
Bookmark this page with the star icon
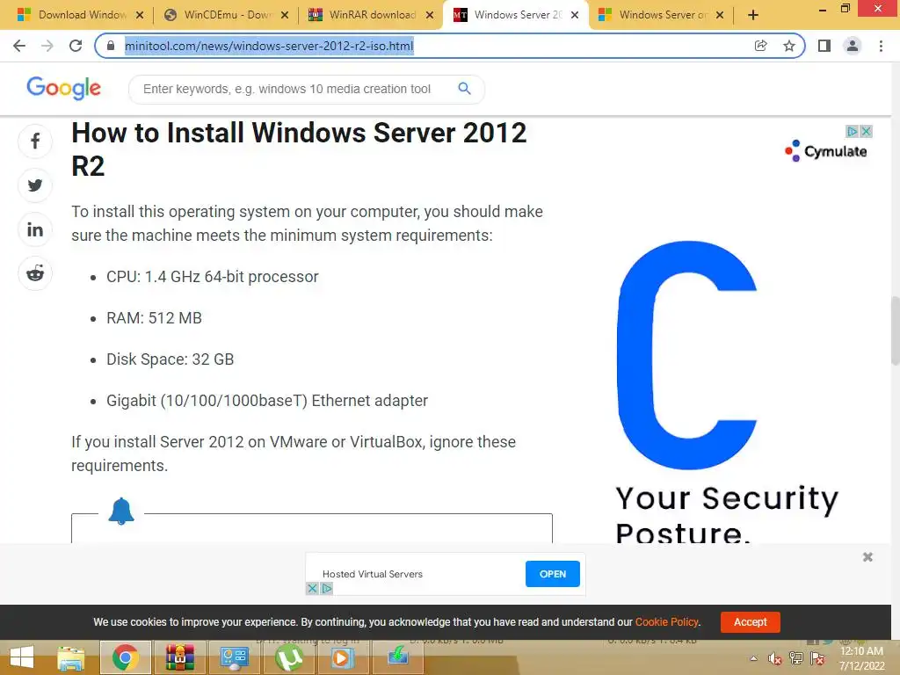click(789, 46)
